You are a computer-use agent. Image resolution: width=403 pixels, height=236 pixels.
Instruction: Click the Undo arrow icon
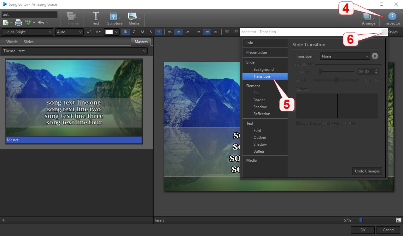(41, 22)
